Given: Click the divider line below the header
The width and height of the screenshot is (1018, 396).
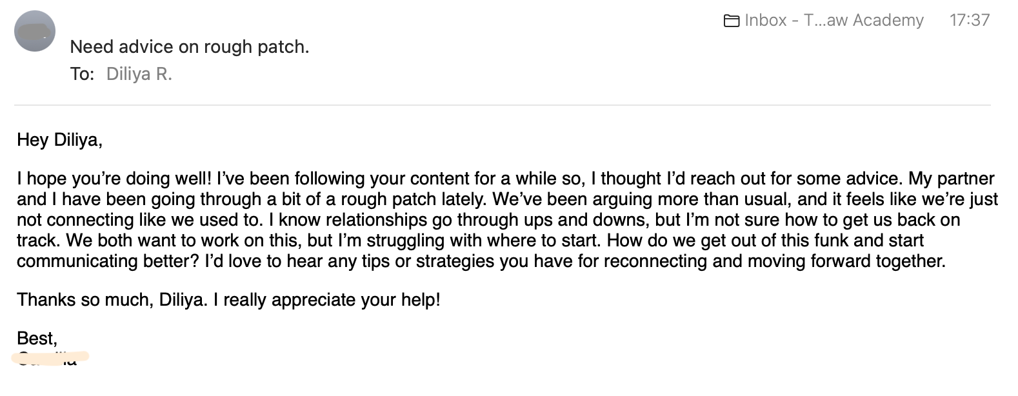Looking at the screenshot, I should tap(502, 105).
